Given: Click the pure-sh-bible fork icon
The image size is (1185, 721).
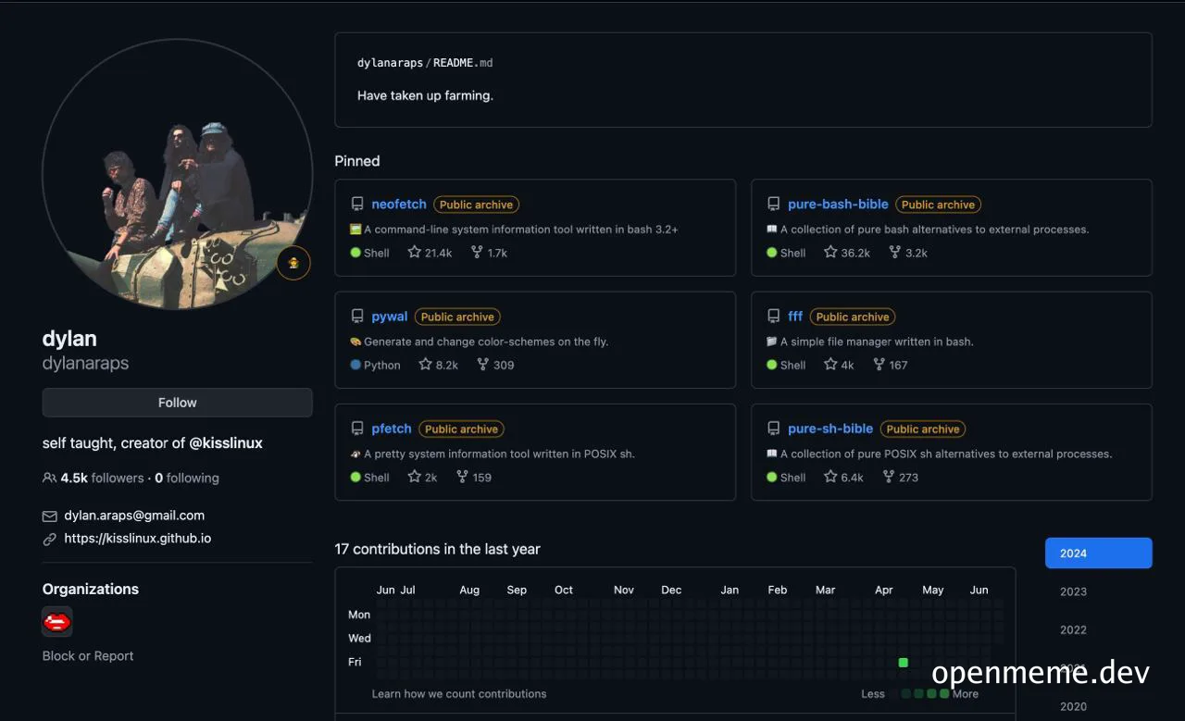Looking at the screenshot, I should click(889, 477).
